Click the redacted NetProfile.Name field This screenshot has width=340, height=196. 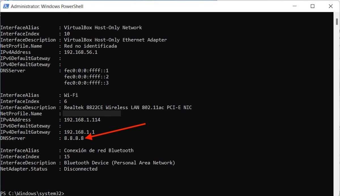coord(92,114)
